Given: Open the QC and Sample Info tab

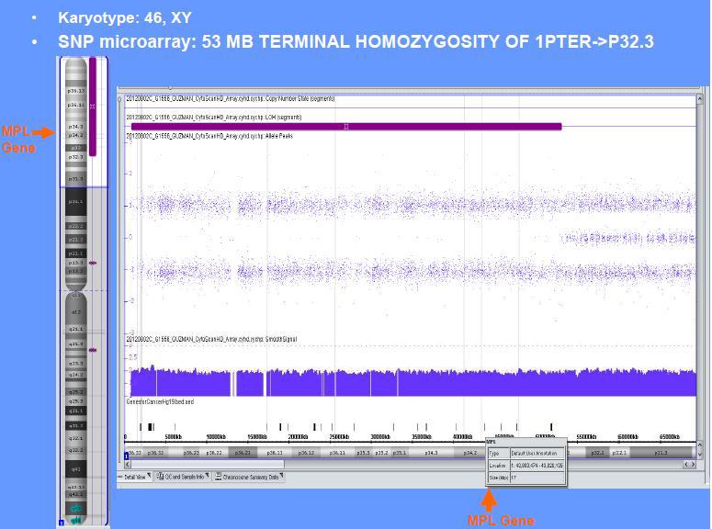Looking at the screenshot, I should click(183, 477).
